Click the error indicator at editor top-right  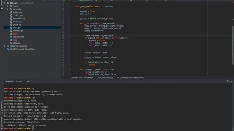pos(233,2)
